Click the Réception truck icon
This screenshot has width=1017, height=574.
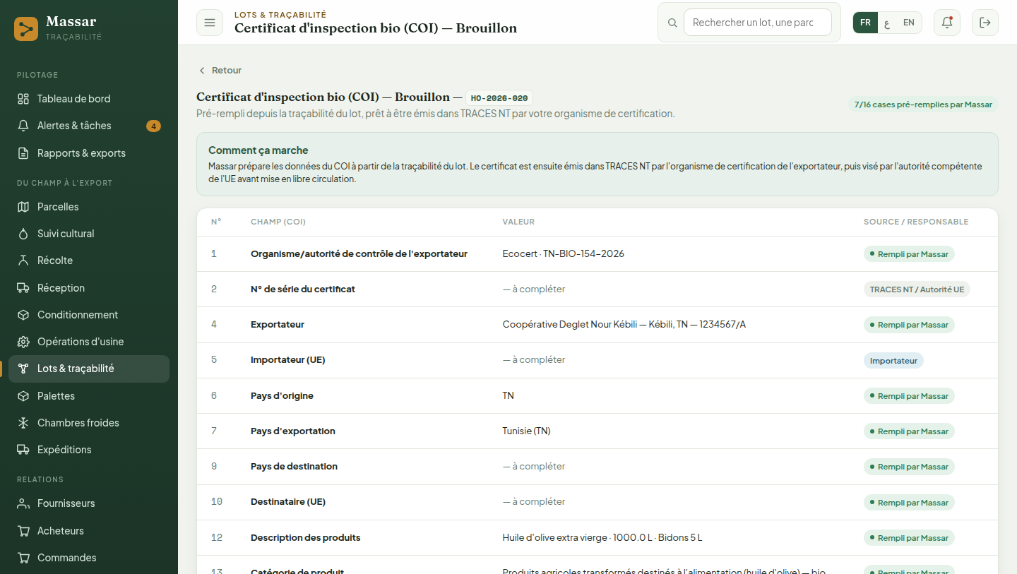coord(23,288)
